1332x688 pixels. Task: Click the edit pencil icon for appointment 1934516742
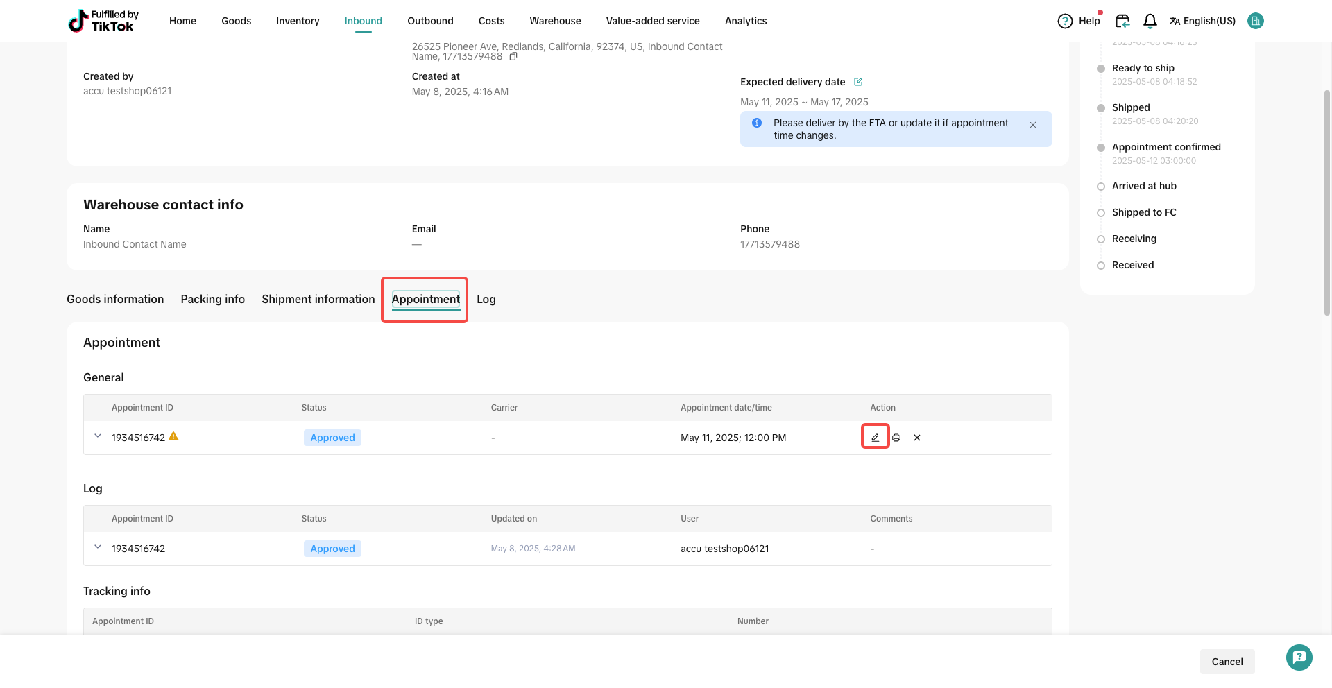coord(875,438)
